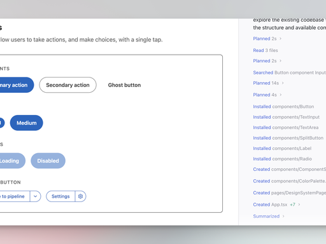Click the 'to pipeline' split button label
Image resolution: width=326 pixels, height=244 pixels.
pyautogui.click(x=13, y=196)
